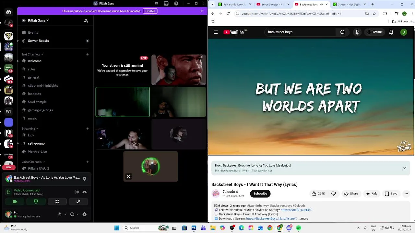This screenshot has height=233, width=415.
Task: Disable Streamer Mode in banner
Action: [x=150, y=11]
